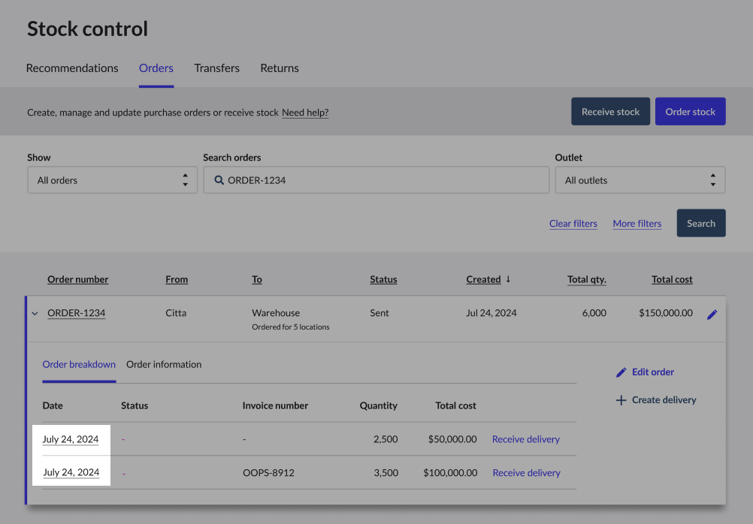The width and height of the screenshot is (753, 524).
Task: Click the Jul 24, 2024 created date cell
Action: (x=491, y=313)
